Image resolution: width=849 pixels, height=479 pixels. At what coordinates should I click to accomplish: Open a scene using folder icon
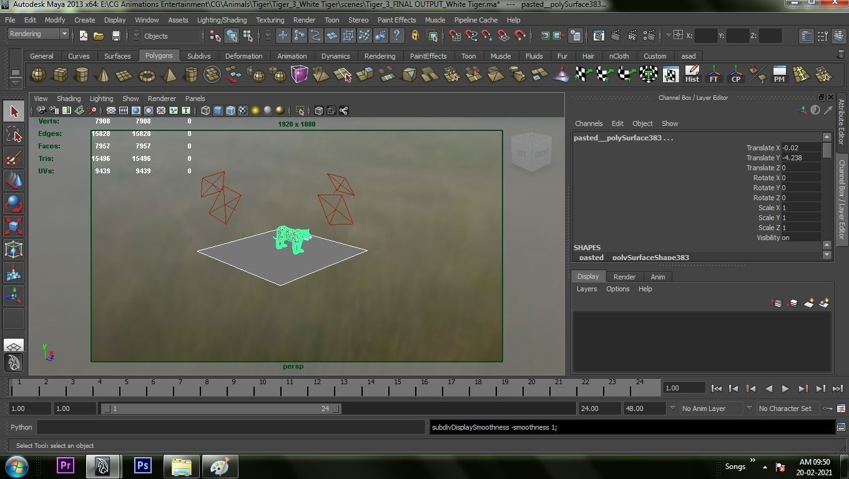click(x=99, y=36)
